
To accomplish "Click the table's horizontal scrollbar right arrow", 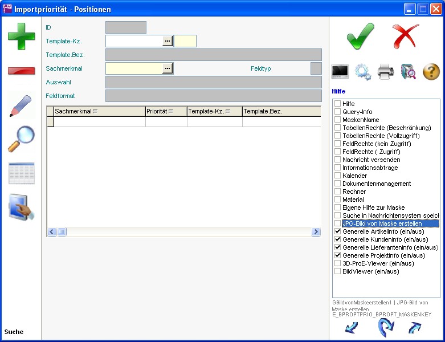I will tap(316, 232).
